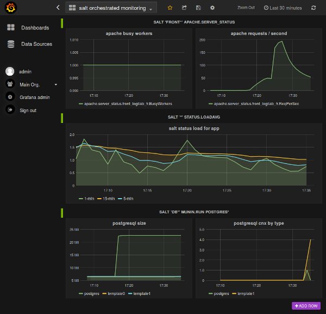
Task: Click the 5-min legend color swatch
Action: coord(120,199)
